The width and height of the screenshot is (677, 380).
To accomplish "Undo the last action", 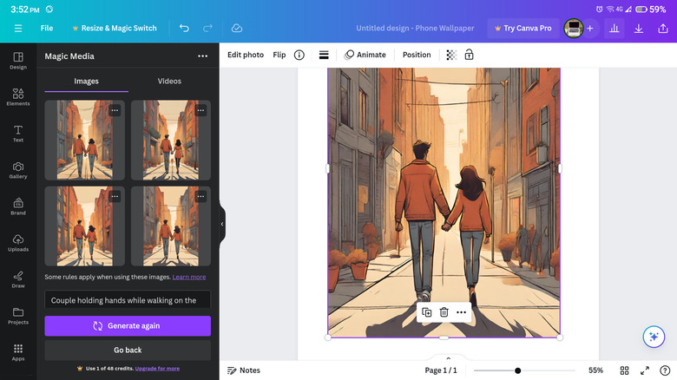I will [x=184, y=28].
